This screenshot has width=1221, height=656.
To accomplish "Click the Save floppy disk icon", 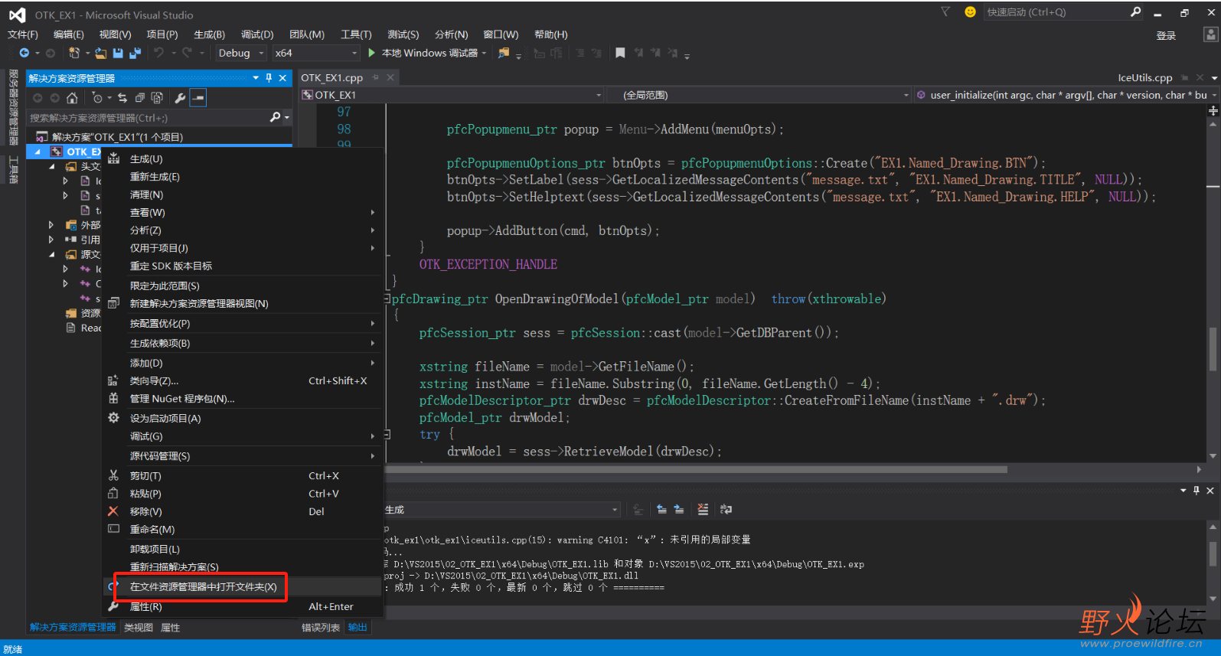I will tap(118, 53).
